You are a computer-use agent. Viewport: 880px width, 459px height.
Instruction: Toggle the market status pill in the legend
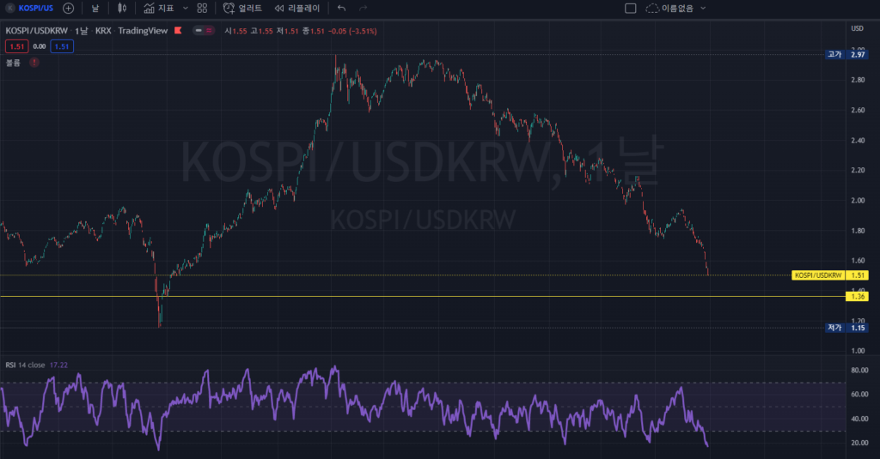204,31
